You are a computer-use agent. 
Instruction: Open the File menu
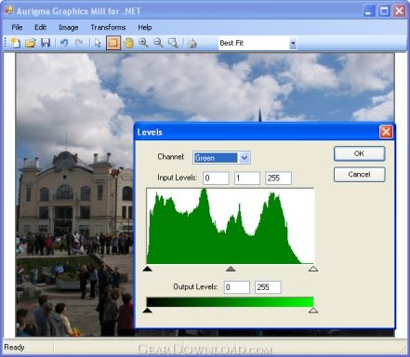pyautogui.click(x=17, y=27)
